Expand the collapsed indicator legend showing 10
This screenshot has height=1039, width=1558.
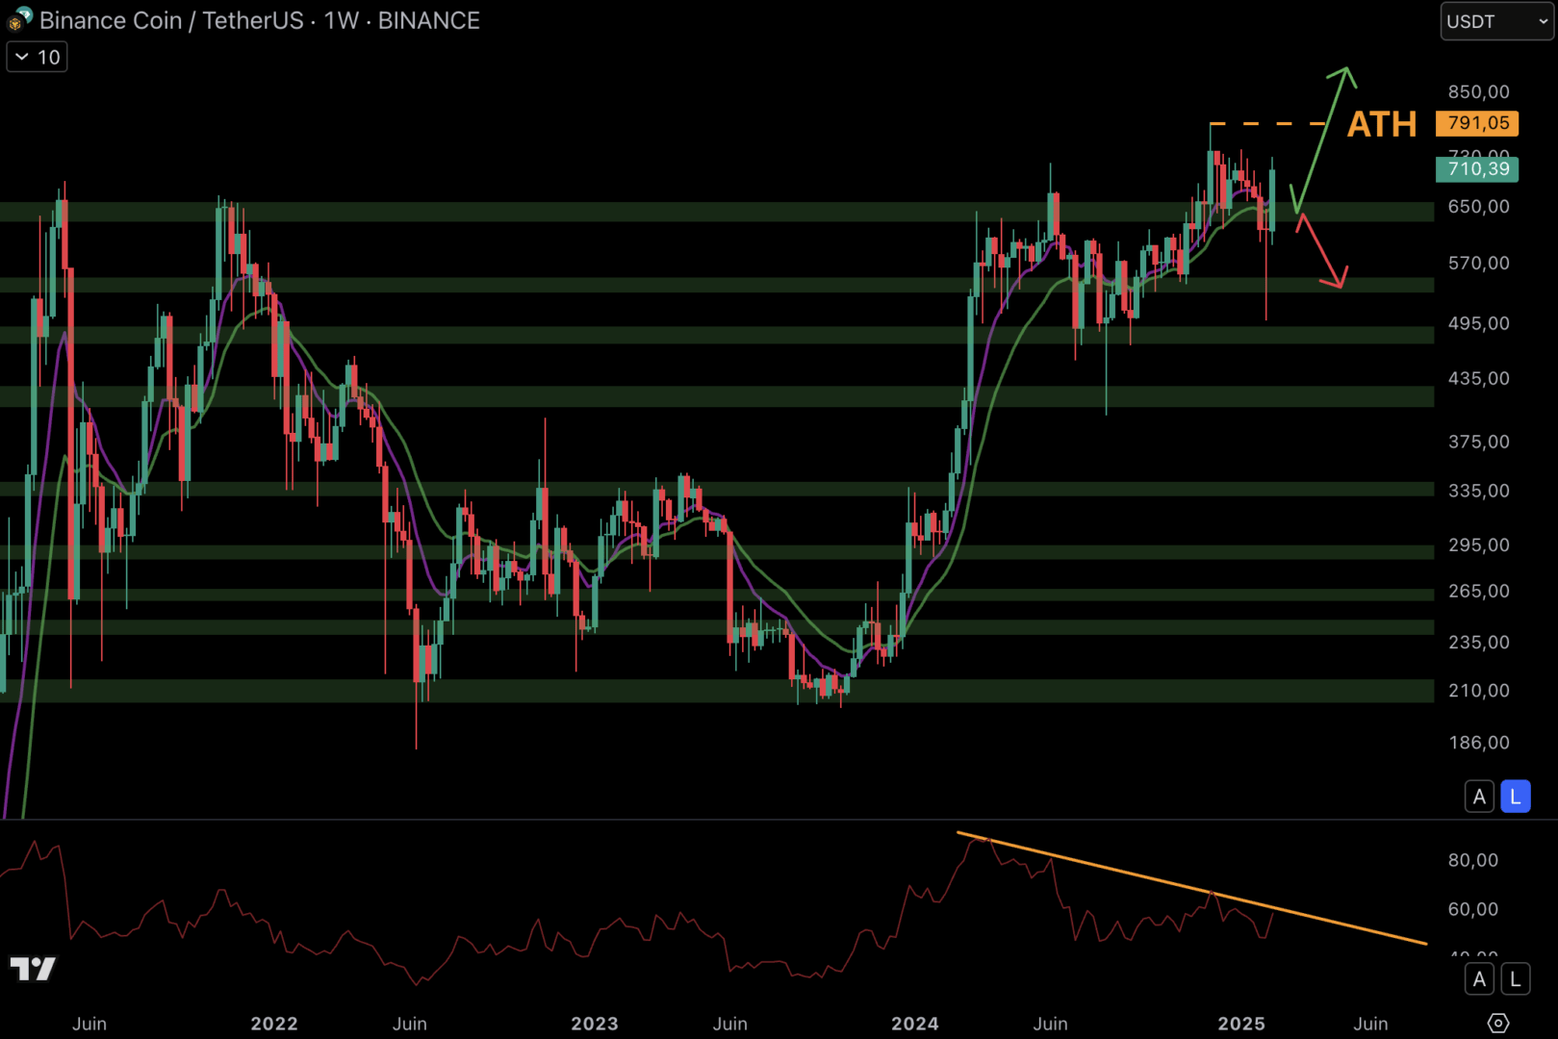point(38,58)
